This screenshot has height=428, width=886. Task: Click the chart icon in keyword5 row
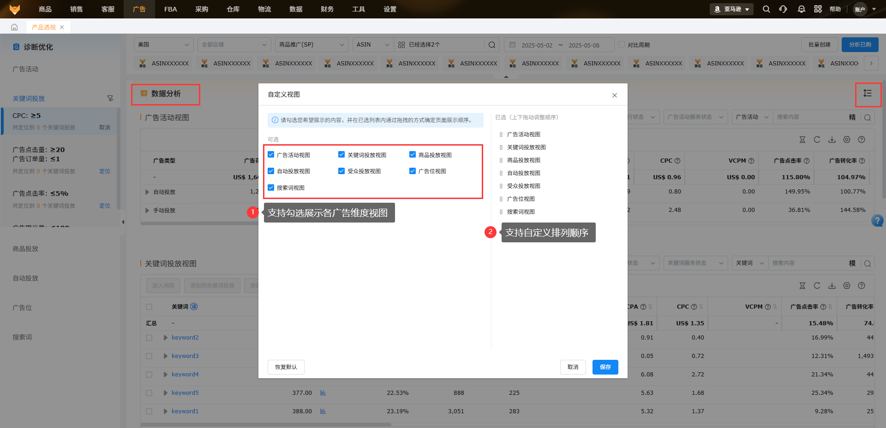(x=323, y=393)
